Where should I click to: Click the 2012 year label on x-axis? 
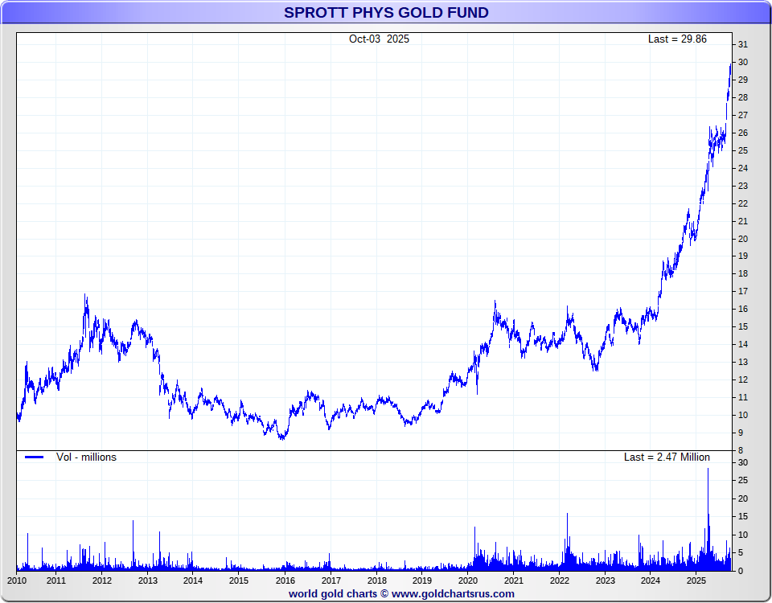click(x=102, y=580)
